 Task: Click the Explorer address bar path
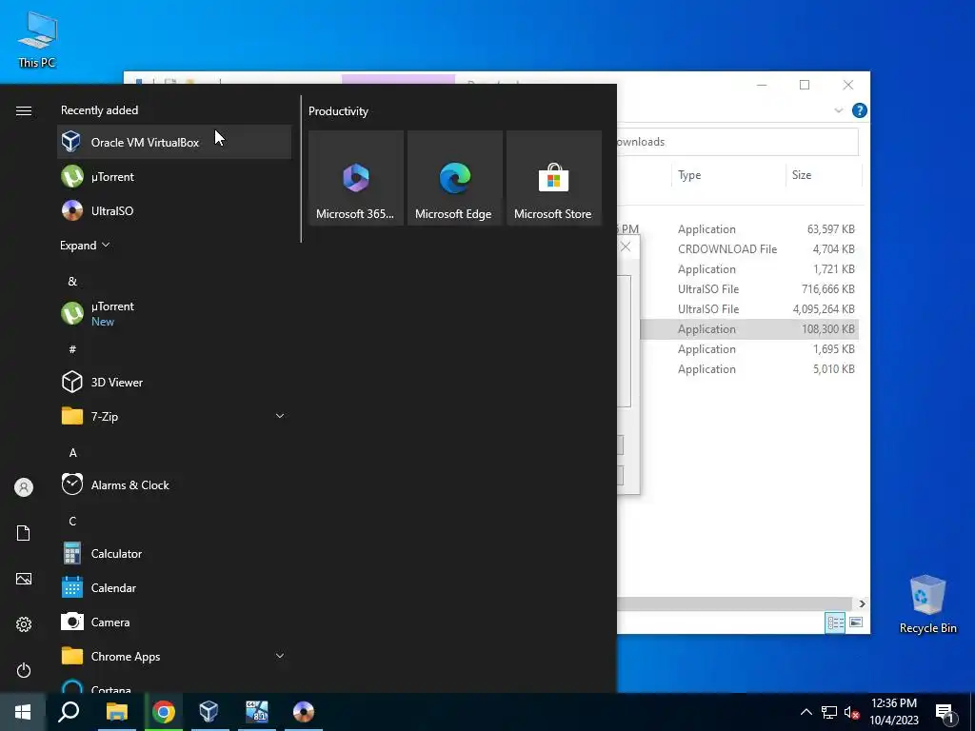click(x=738, y=142)
